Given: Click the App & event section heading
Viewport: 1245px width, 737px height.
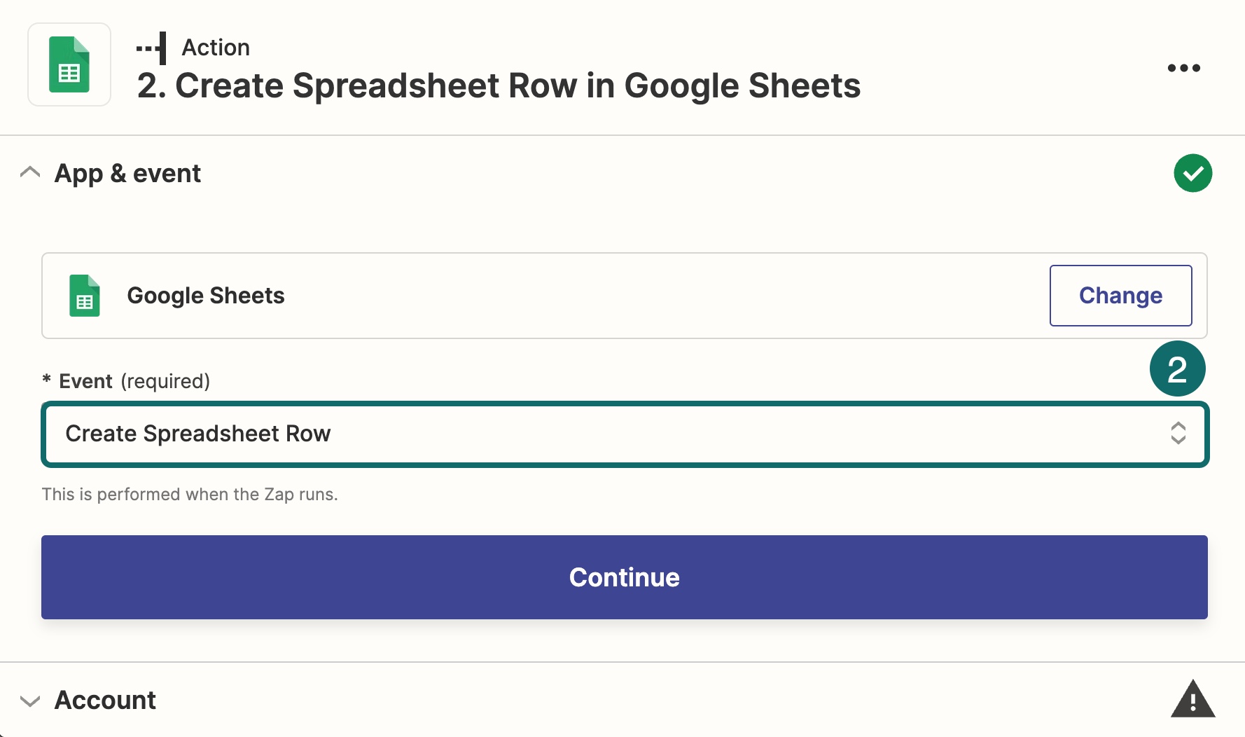Looking at the screenshot, I should [x=127, y=173].
